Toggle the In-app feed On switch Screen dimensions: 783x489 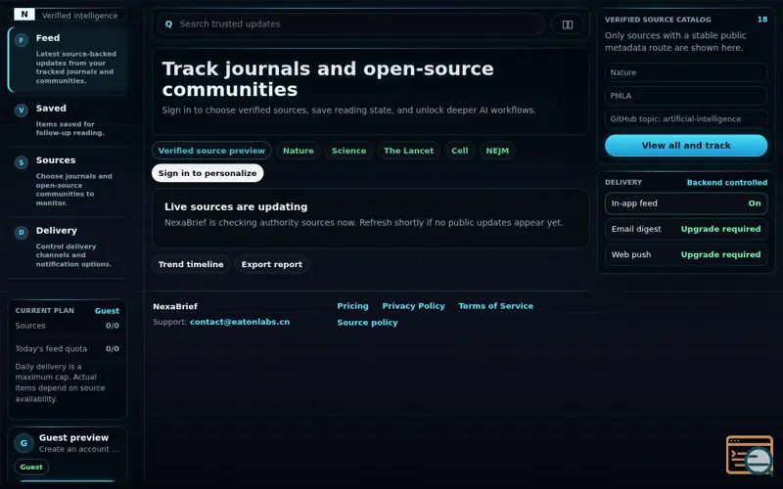click(686, 203)
